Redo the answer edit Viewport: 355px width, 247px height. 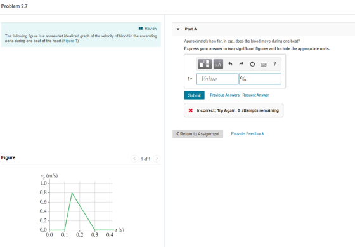[x=242, y=64]
